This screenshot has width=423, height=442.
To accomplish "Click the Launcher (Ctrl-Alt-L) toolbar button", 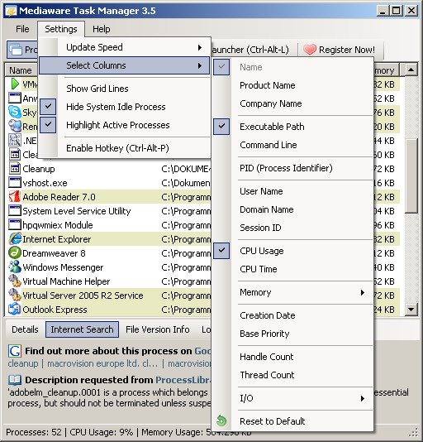I will 254,50.
